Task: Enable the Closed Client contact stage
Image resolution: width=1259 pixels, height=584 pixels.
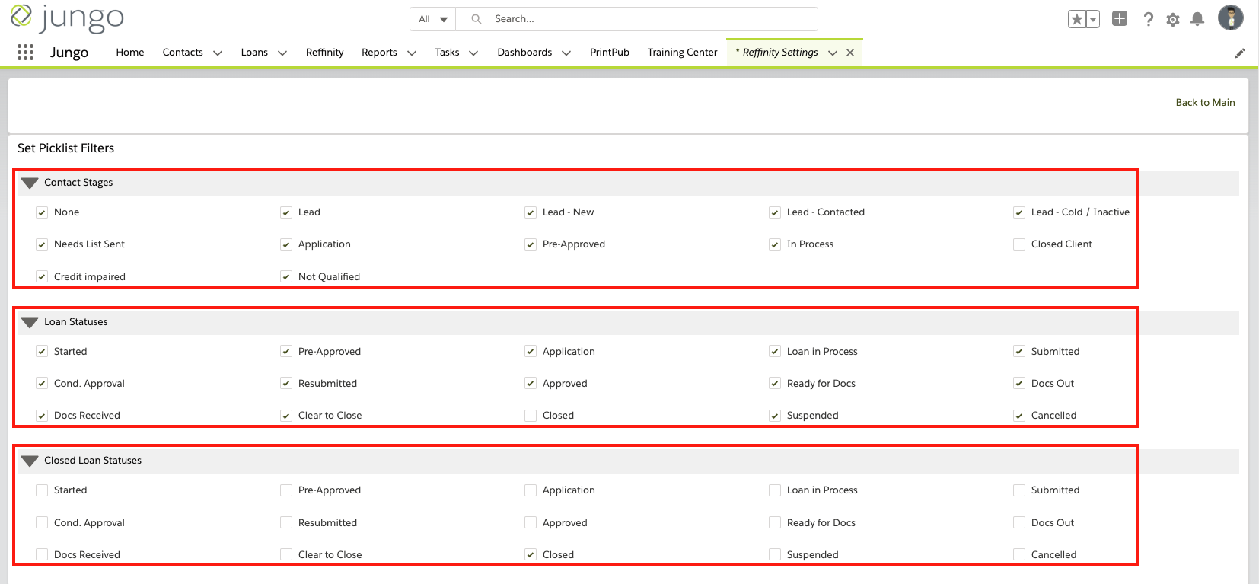Action: [1019, 244]
